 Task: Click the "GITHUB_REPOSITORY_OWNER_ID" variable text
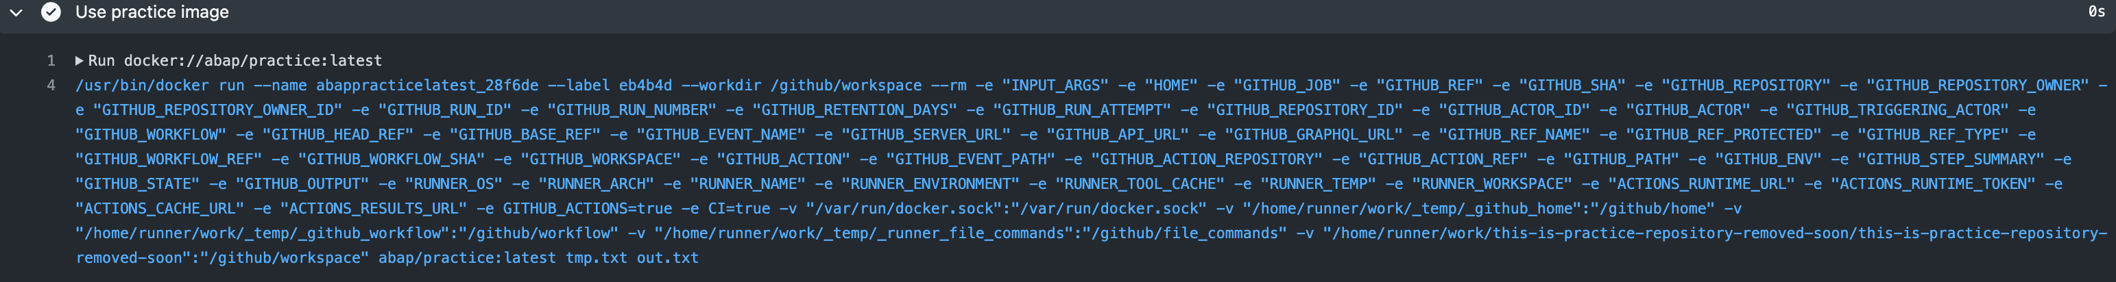click(x=217, y=110)
